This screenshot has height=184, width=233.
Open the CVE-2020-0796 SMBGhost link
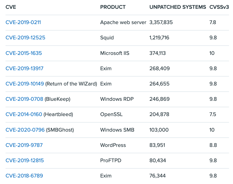(x=25, y=130)
